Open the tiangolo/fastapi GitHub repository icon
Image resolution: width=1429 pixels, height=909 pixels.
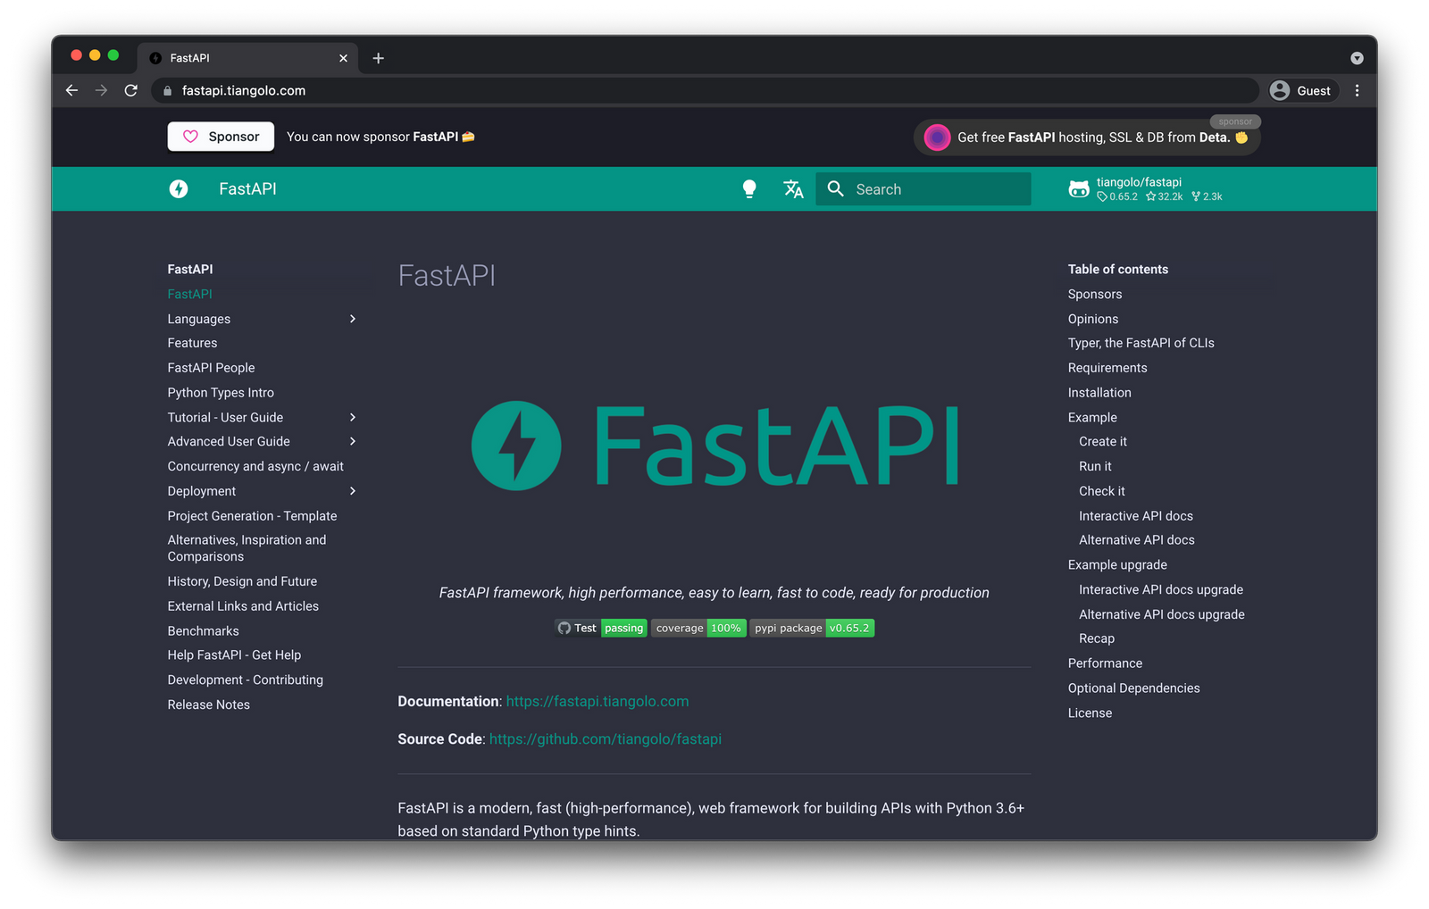click(1079, 188)
